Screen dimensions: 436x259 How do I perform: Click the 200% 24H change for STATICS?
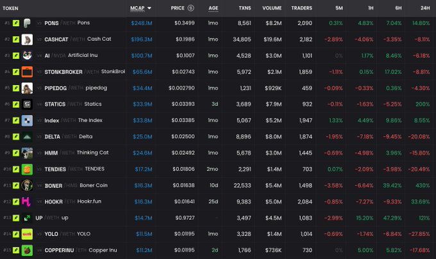point(423,104)
